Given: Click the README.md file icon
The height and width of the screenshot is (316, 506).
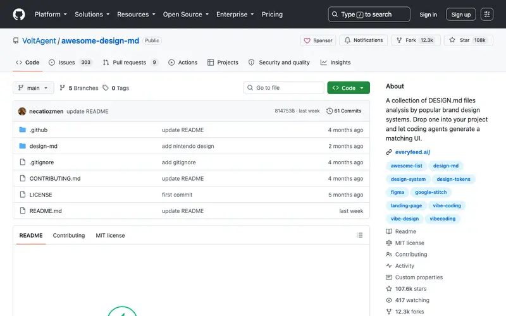Looking at the screenshot, I should [x=23, y=210].
